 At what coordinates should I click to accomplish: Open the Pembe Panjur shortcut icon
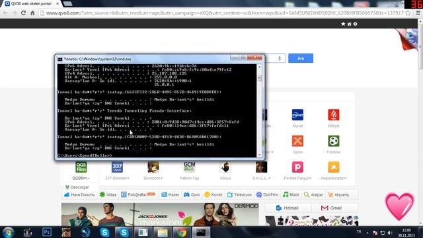(x=297, y=167)
